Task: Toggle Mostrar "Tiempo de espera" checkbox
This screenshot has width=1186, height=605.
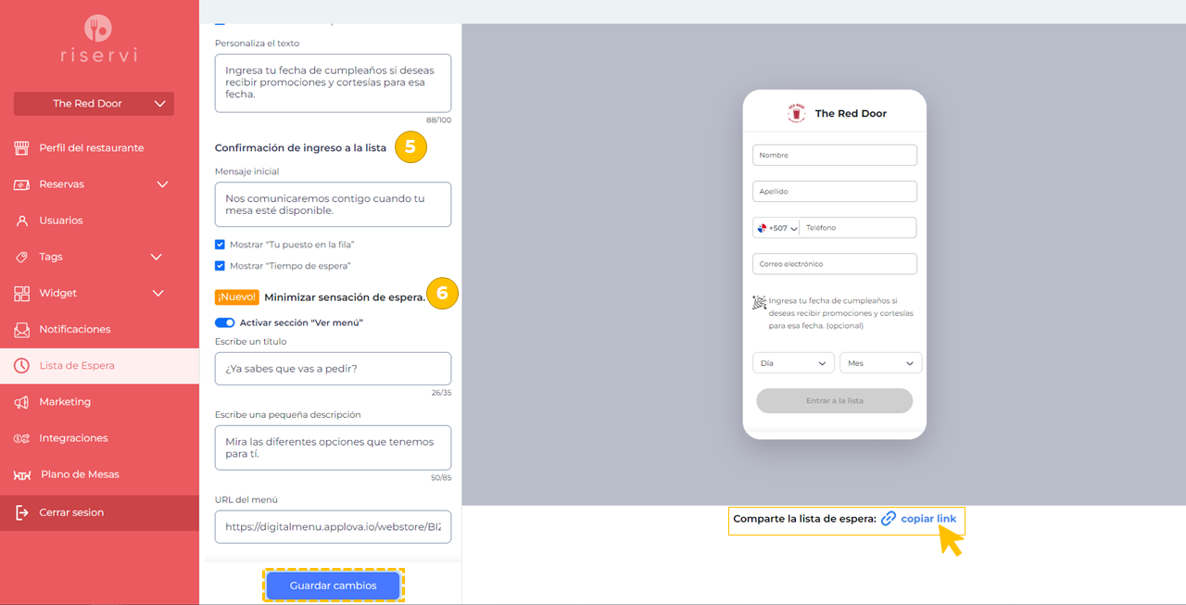Action: pos(220,266)
